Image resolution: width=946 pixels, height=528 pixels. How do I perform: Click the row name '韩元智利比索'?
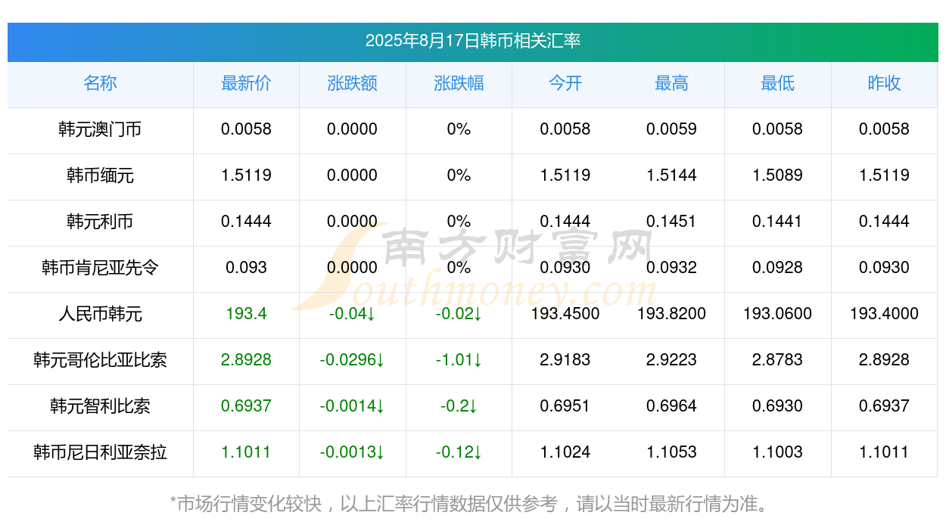pos(100,406)
